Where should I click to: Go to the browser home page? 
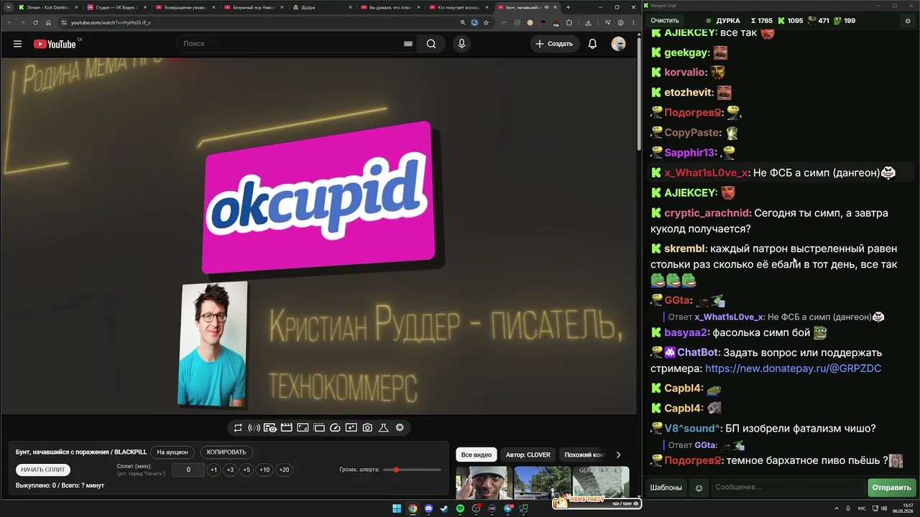point(49,22)
